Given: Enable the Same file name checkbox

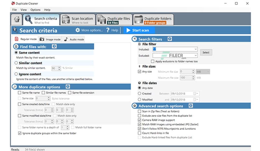Looking at the screenshot, I should coord(20,93).
